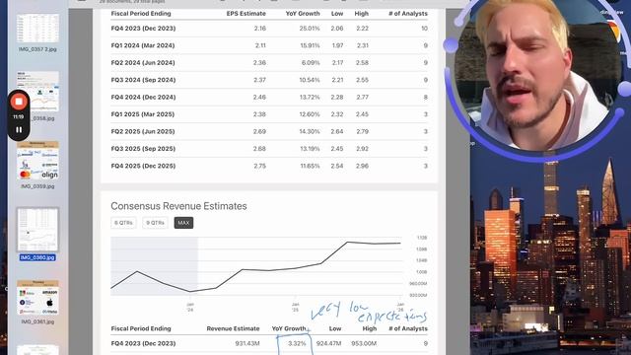Select FQ4 2023 (Dec 2023) row in revenue table
This screenshot has height=355, width=631.
(269, 344)
